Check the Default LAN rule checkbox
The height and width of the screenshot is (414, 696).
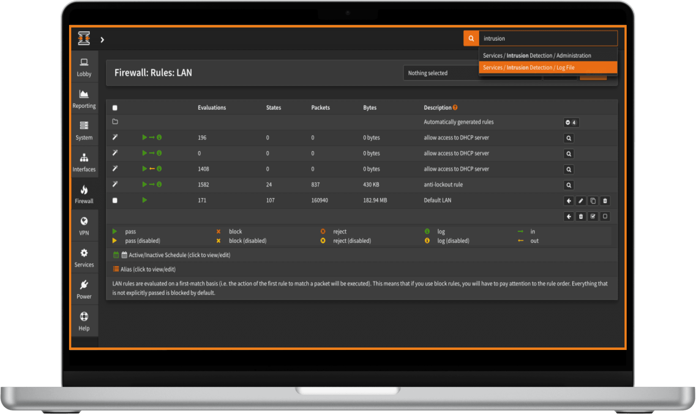(x=115, y=200)
